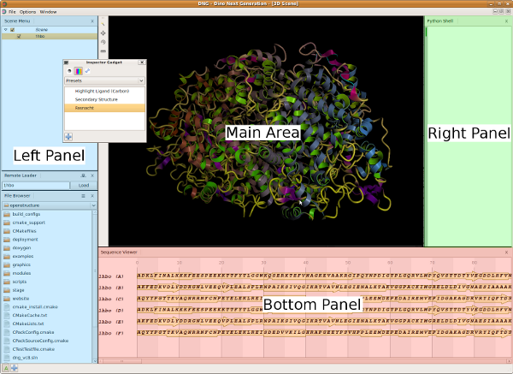Open the Options menu

(x=28, y=12)
